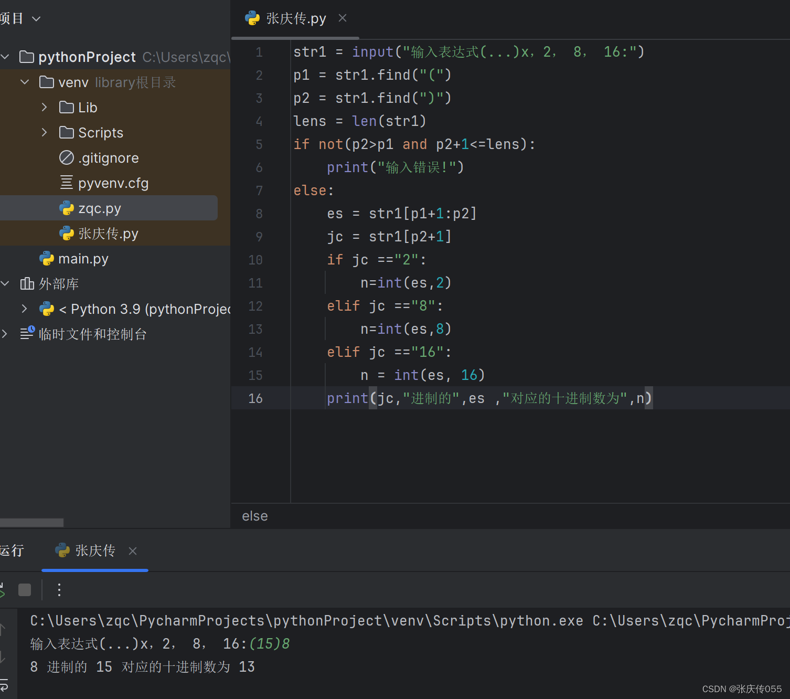Click the zqc.py Python file icon
The width and height of the screenshot is (790, 699).
tap(67, 208)
